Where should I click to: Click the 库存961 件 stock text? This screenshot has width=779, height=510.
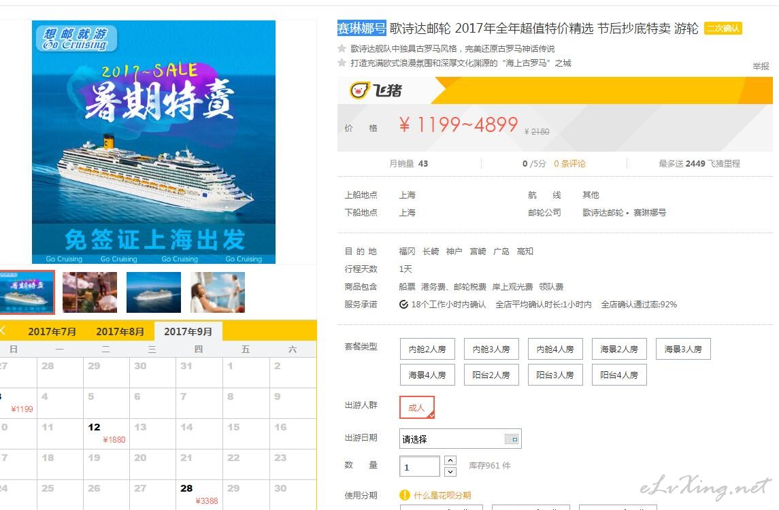489,466
